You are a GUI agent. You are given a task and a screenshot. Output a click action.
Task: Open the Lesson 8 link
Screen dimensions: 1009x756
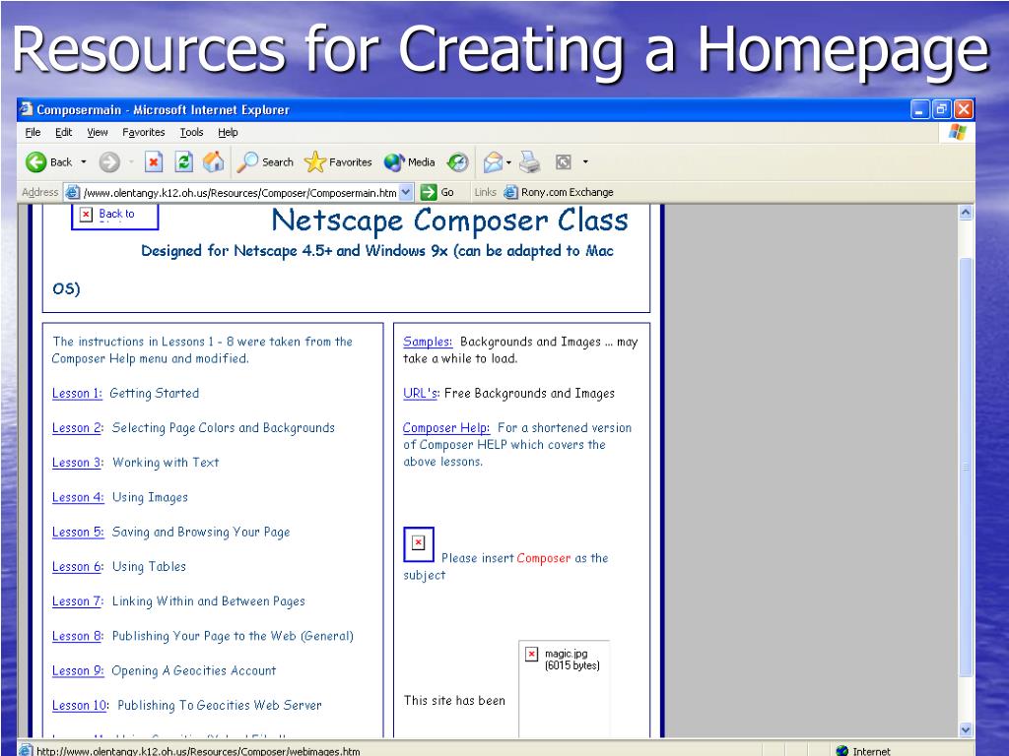77,637
